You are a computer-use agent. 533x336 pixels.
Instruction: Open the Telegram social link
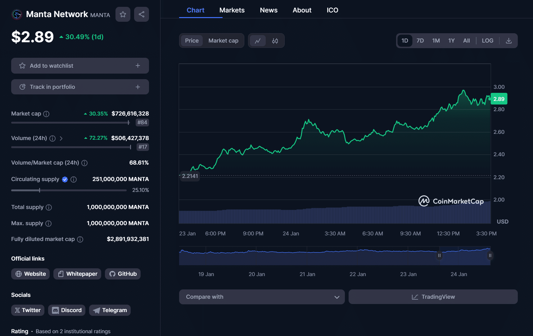(x=110, y=310)
